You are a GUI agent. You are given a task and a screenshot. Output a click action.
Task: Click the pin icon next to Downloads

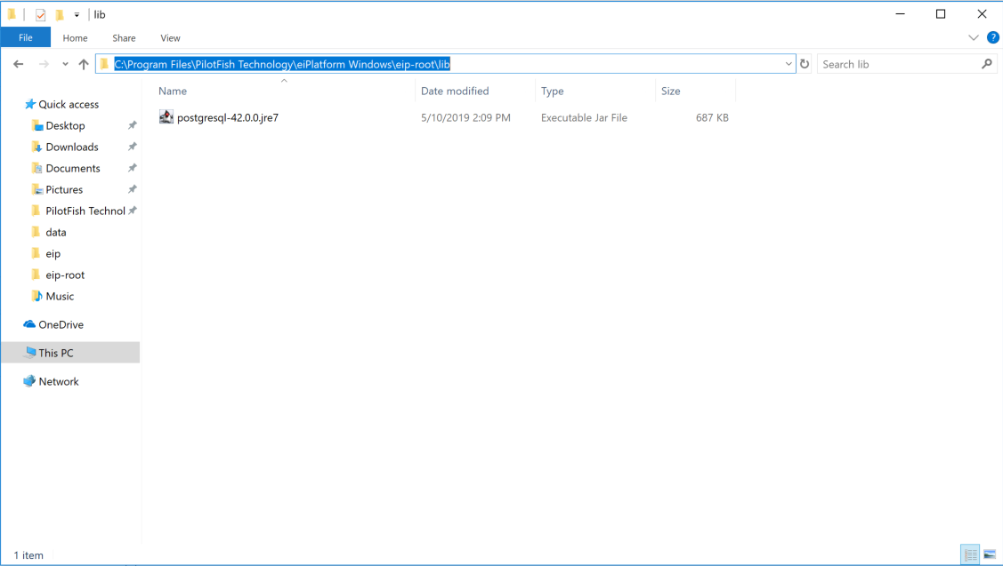pyautogui.click(x=132, y=147)
